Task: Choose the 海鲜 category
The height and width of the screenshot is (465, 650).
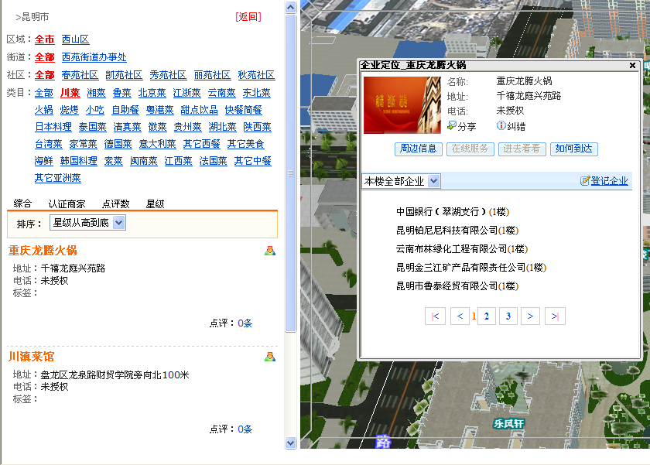Action: tap(44, 161)
